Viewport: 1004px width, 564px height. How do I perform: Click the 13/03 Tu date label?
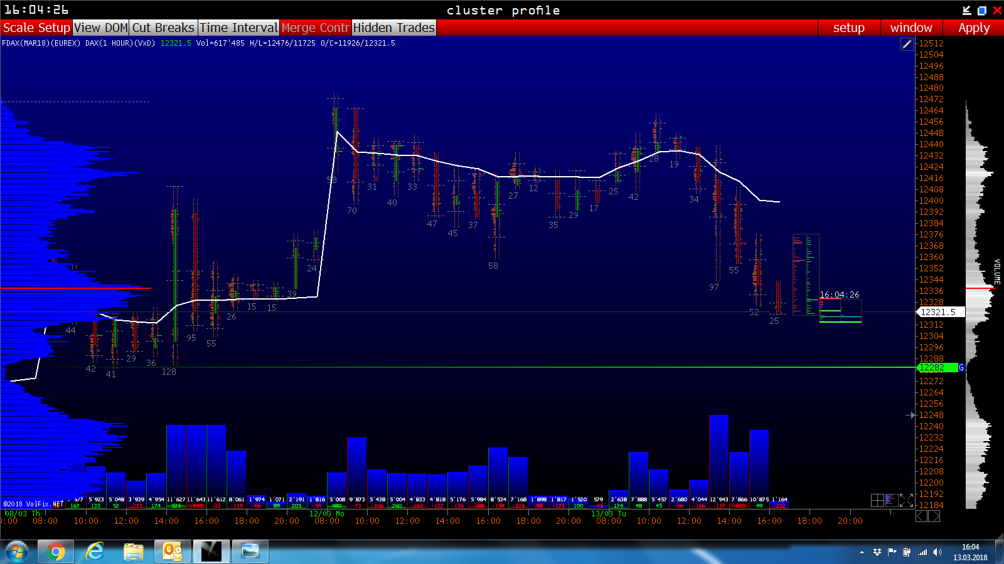(x=609, y=514)
